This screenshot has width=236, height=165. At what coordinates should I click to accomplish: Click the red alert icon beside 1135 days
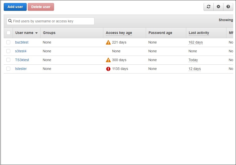pyautogui.click(x=108, y=69)
